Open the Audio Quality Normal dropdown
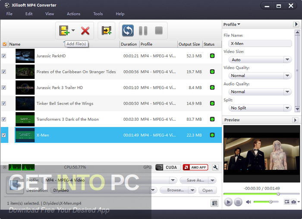The image size is (302, 219). click(287, 92)
